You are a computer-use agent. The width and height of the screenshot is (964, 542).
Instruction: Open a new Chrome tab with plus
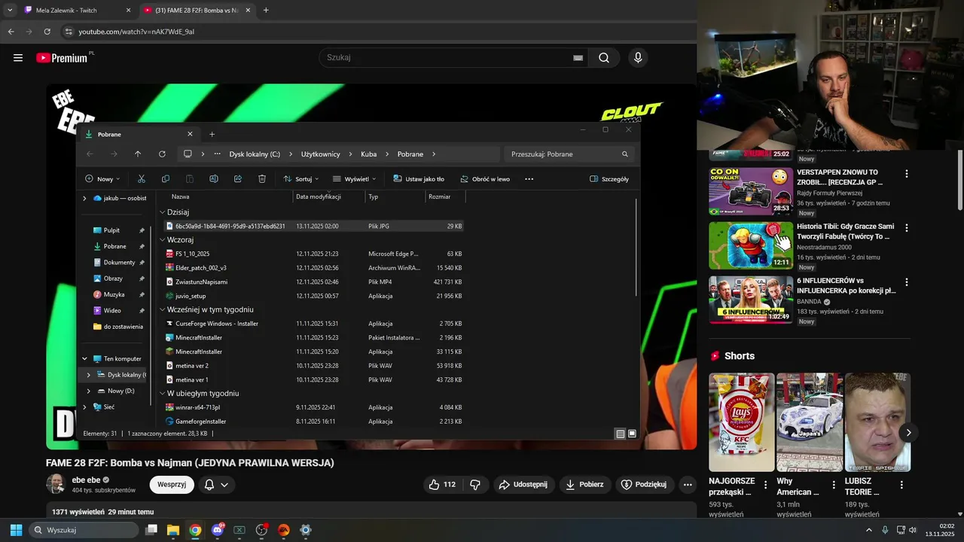click(x=266, y=11)
